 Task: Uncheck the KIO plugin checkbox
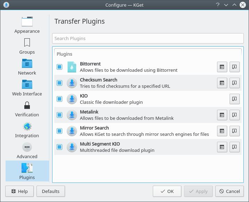[x=59, y=99]
